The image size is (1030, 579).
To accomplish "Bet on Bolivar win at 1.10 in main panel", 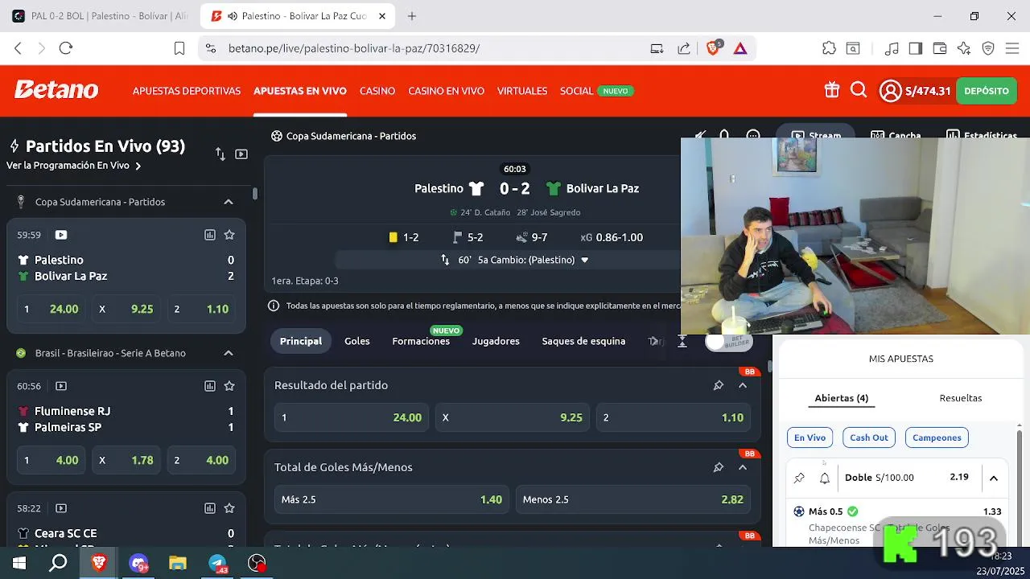I will click(x=673, y=417).
